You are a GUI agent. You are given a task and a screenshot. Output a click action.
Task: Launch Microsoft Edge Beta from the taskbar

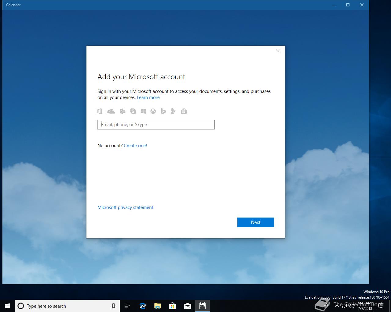click(142, 306)
